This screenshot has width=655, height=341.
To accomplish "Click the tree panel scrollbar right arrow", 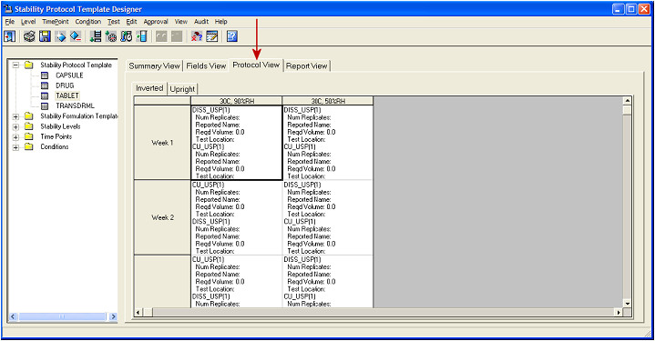I will point(113,316).
